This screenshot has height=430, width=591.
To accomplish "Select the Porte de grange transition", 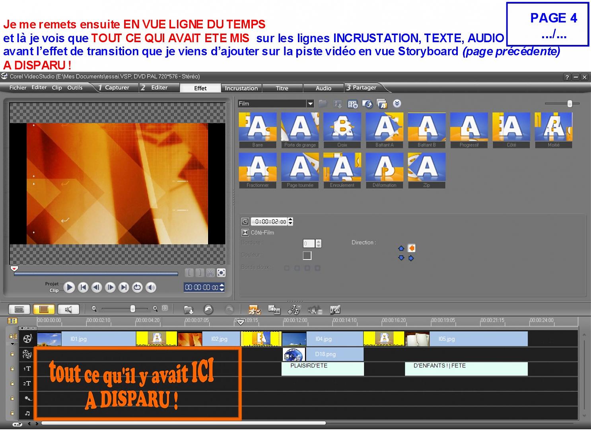I will tap(300, 130).
